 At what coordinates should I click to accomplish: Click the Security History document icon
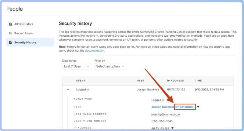[x=10, y=42]
